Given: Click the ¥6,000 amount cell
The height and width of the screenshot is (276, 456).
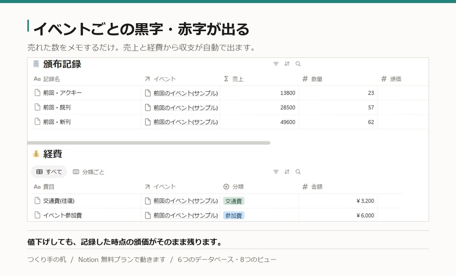Looking at the screenshot, I should [338, 215].
